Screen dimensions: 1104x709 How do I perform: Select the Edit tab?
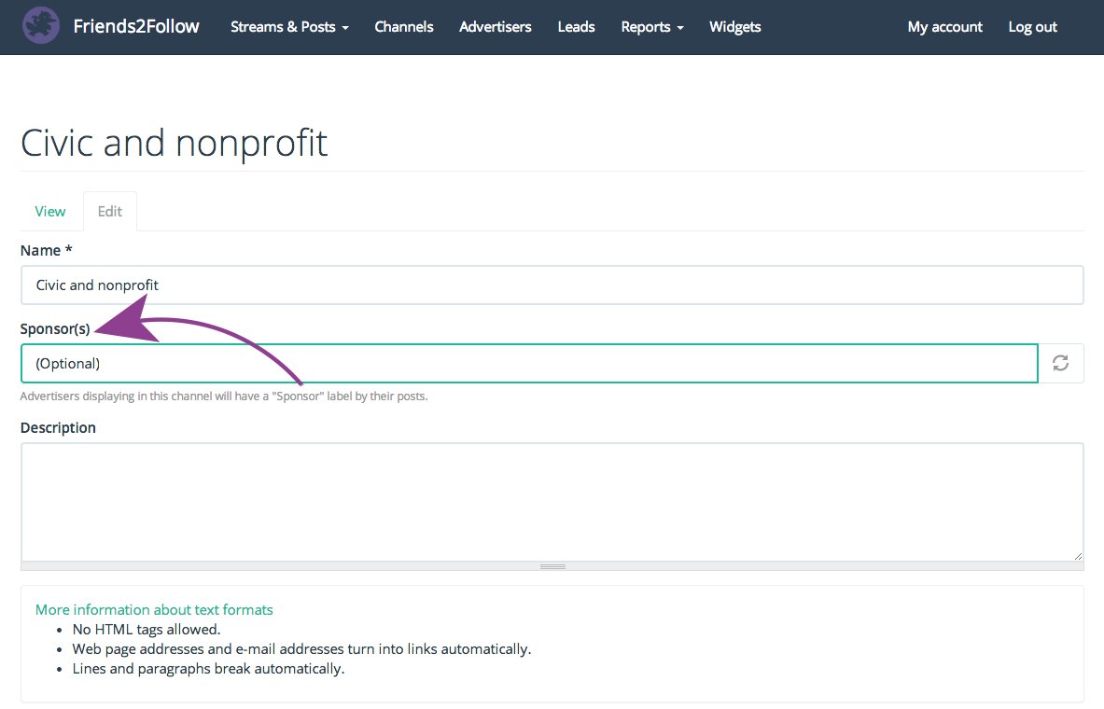[x=110, y=211]
